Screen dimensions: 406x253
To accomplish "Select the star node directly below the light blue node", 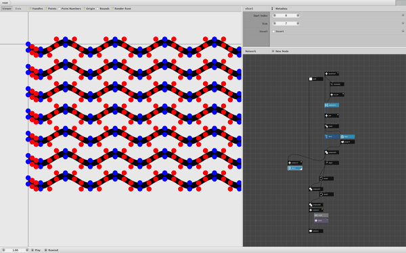I will [x=332, y=115].
